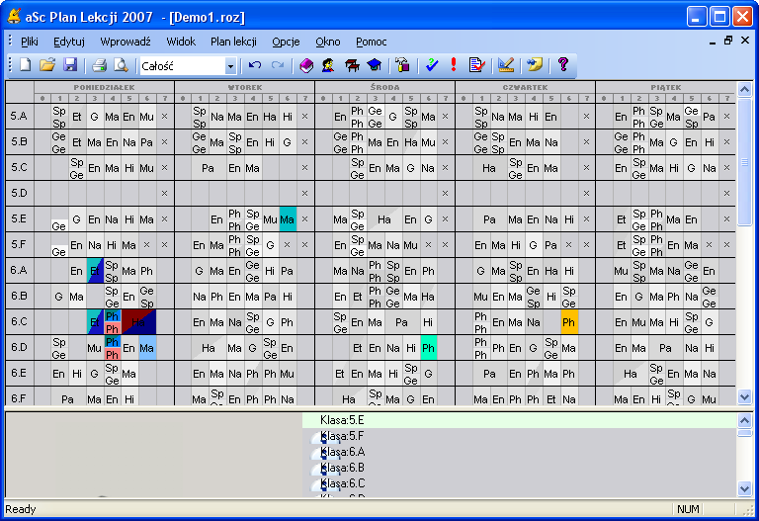Select dark red Ha lesson in 6.C Monday

tap(138, 322)
